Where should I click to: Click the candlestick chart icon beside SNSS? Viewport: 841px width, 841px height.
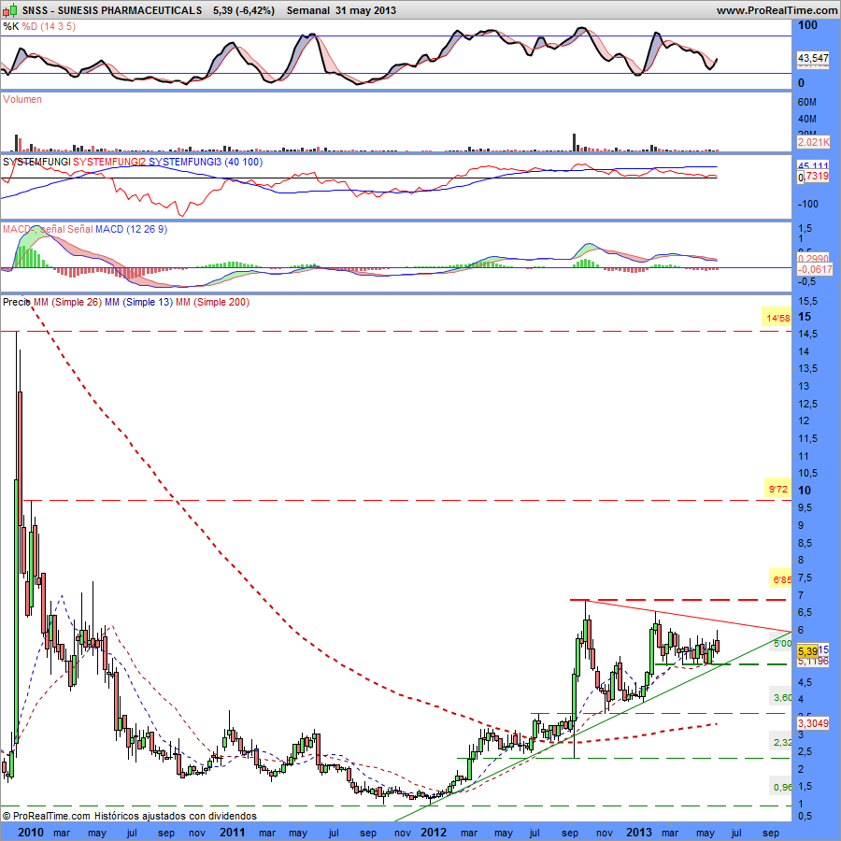coord(9,10)
